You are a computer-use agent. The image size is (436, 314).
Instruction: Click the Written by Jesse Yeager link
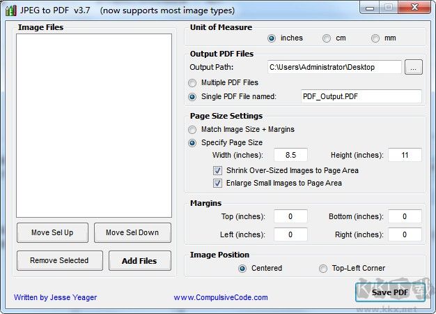pos(55,297)
